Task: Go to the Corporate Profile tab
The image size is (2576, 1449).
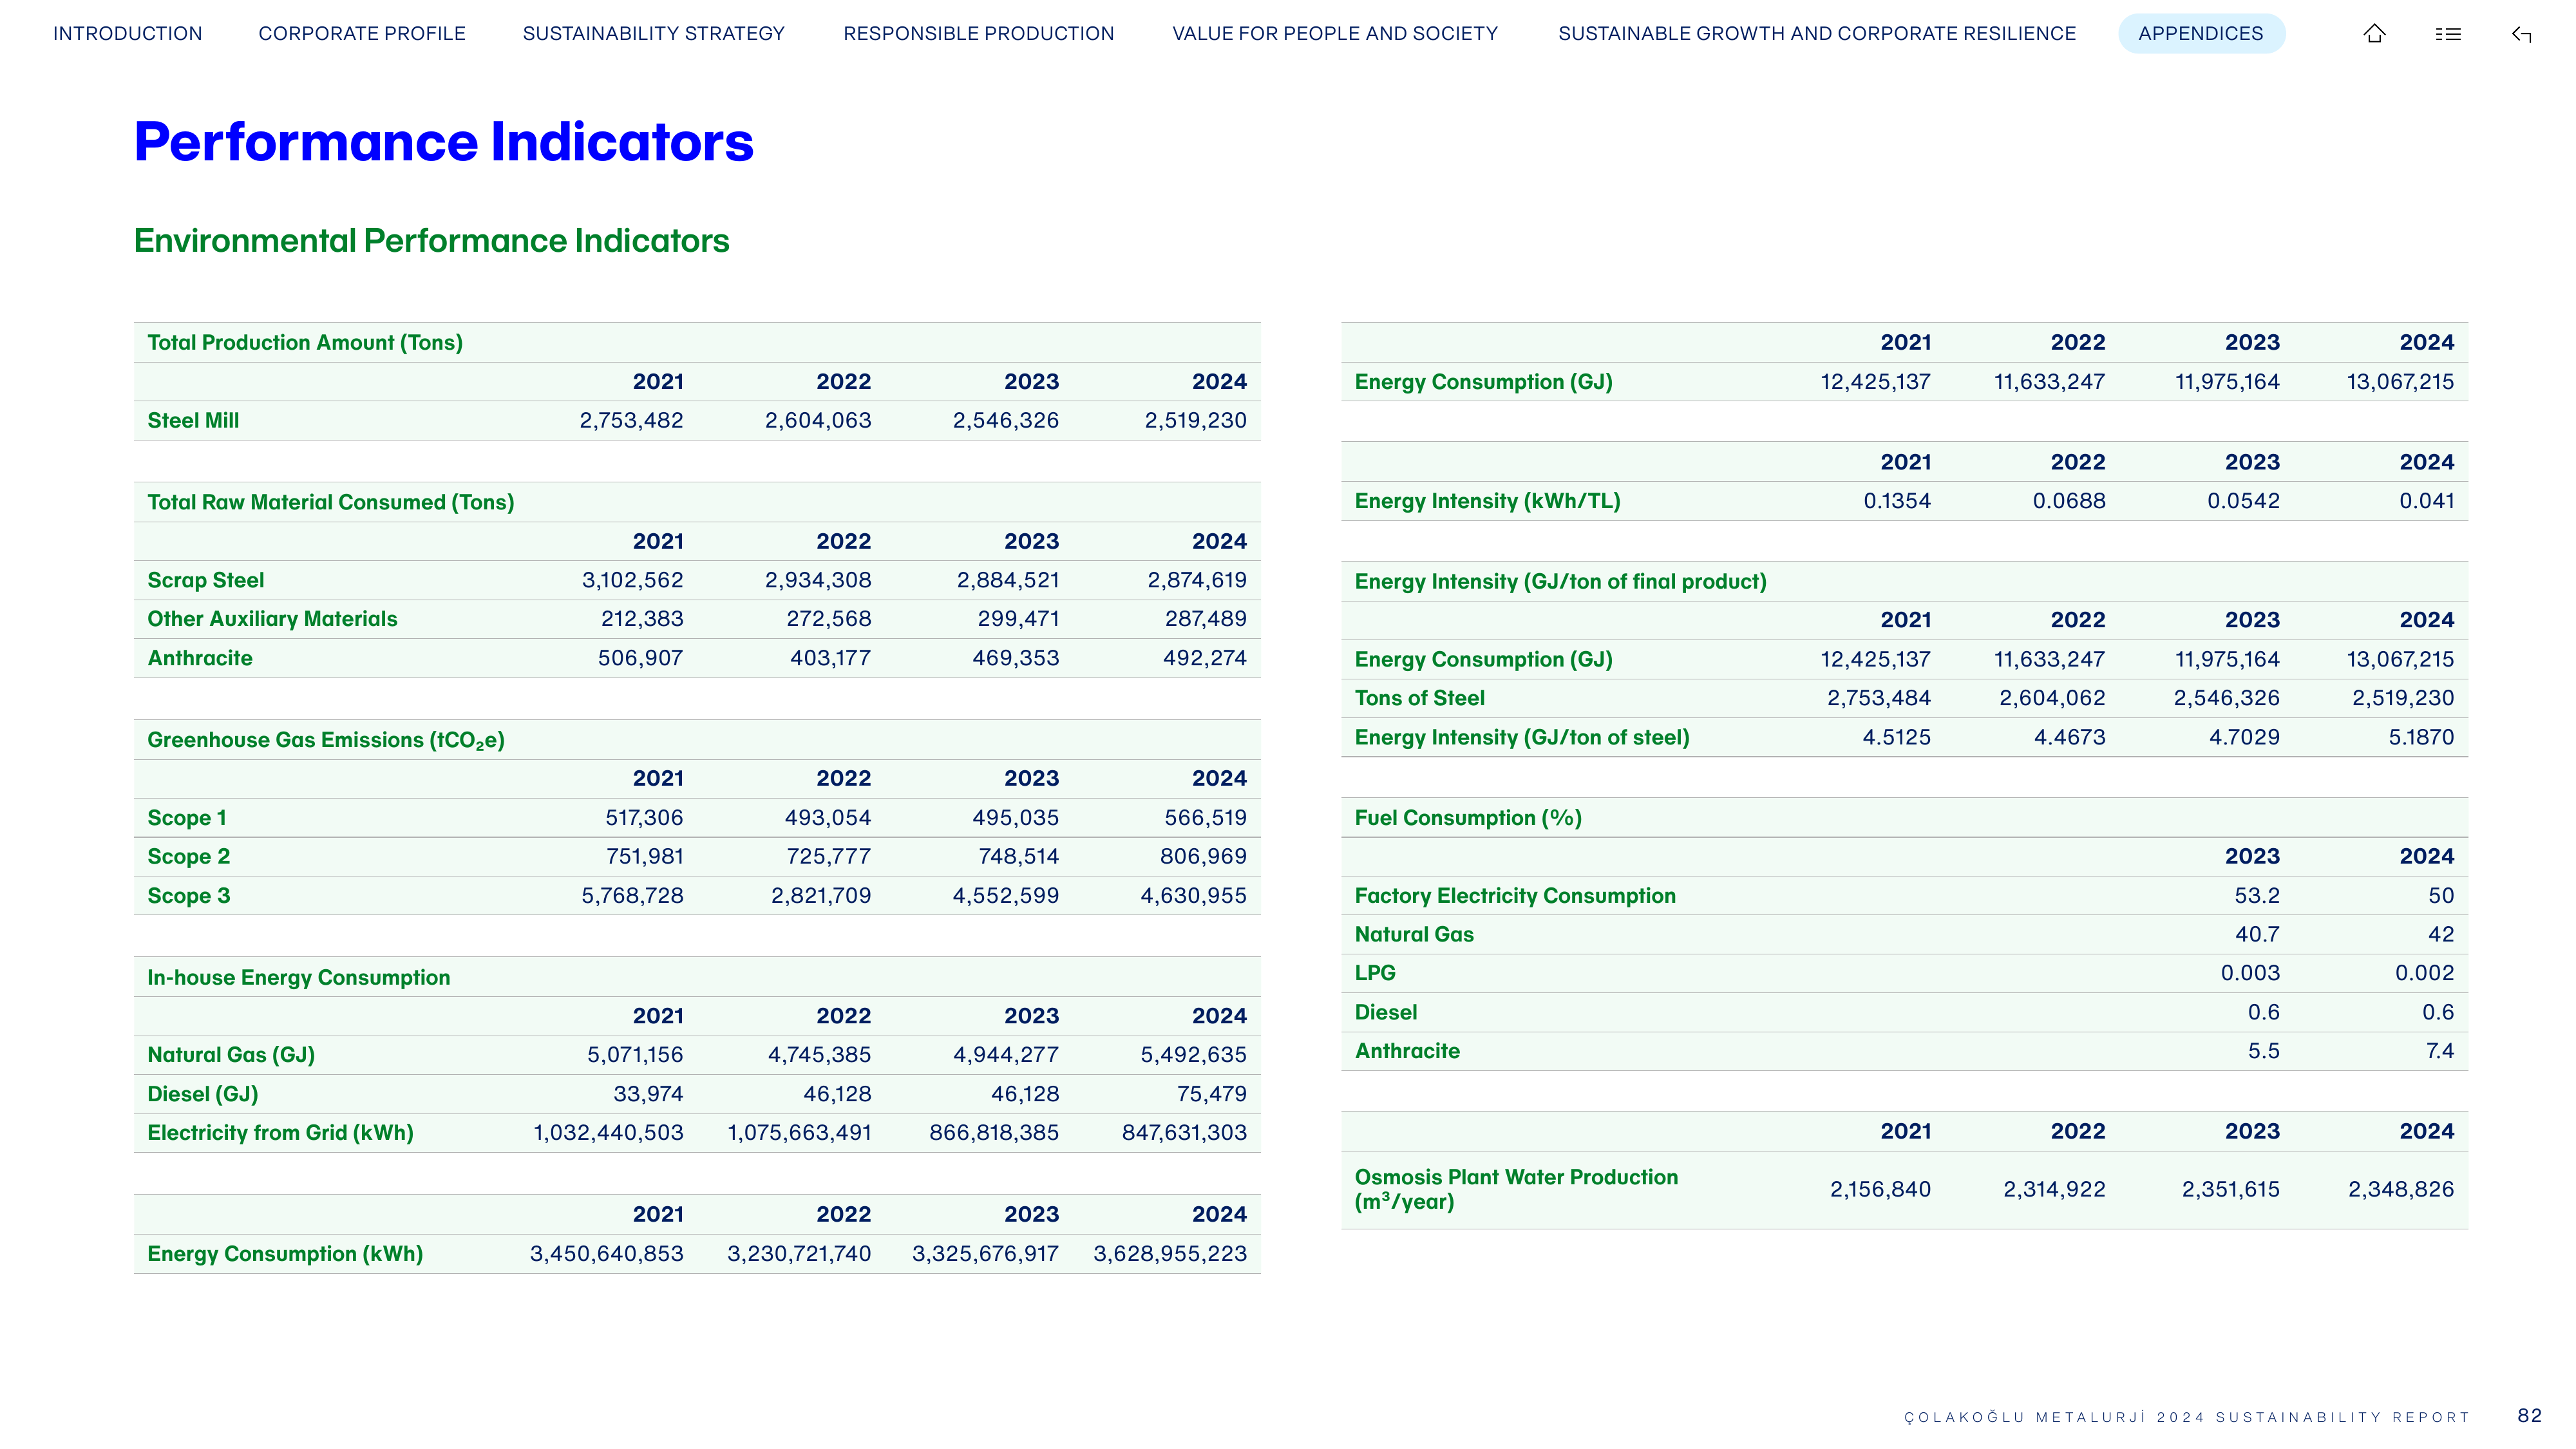Action: tap(362, 34)
